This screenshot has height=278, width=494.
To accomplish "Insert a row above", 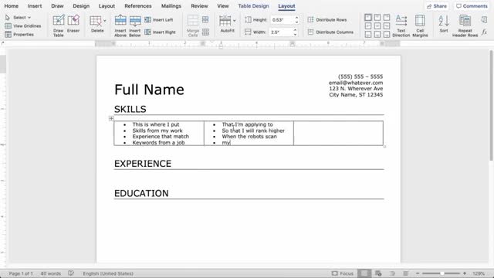I will pos(120,25).
